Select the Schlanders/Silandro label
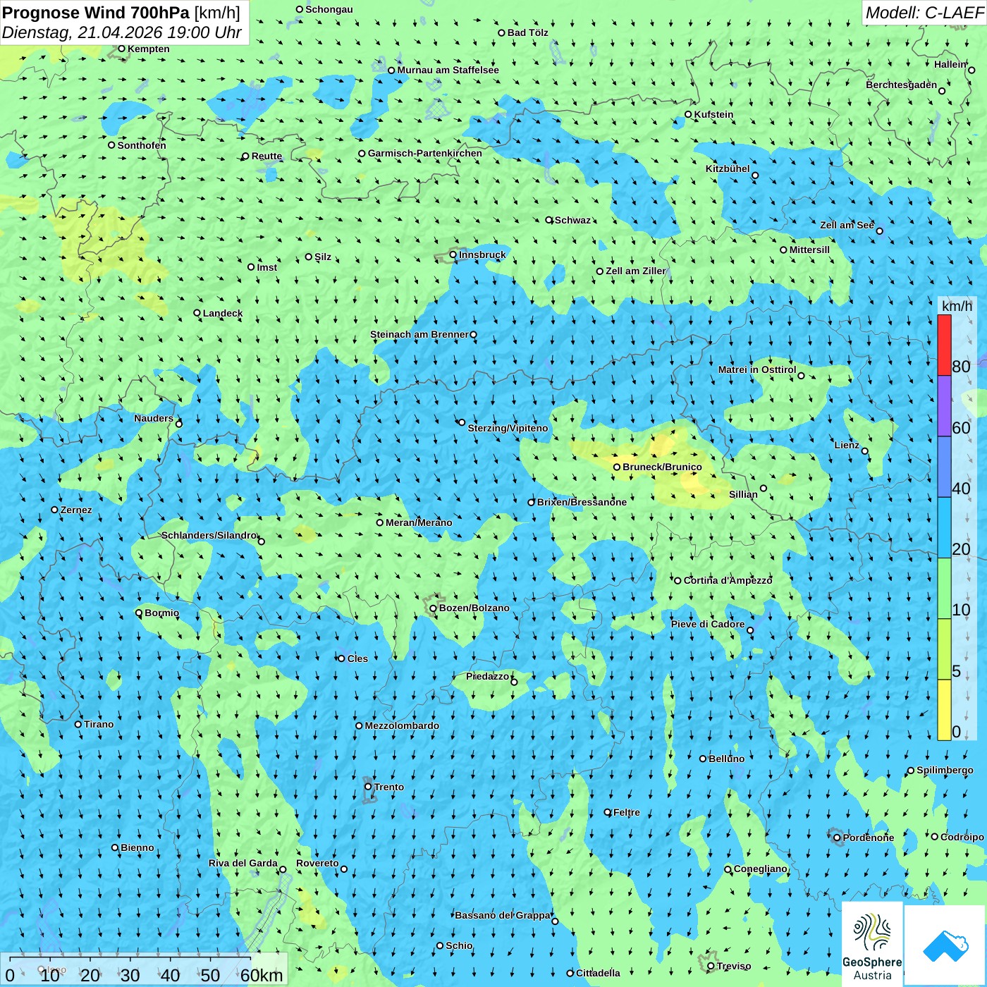Viewport: 987px width, 987px height. coord(209,535)
